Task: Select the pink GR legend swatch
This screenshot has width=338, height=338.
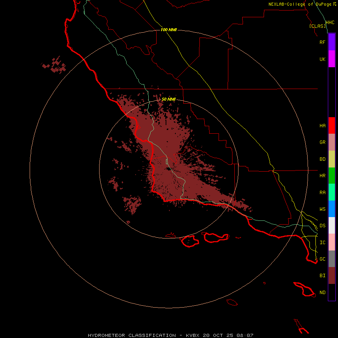Action: click(x=332, y=142)
